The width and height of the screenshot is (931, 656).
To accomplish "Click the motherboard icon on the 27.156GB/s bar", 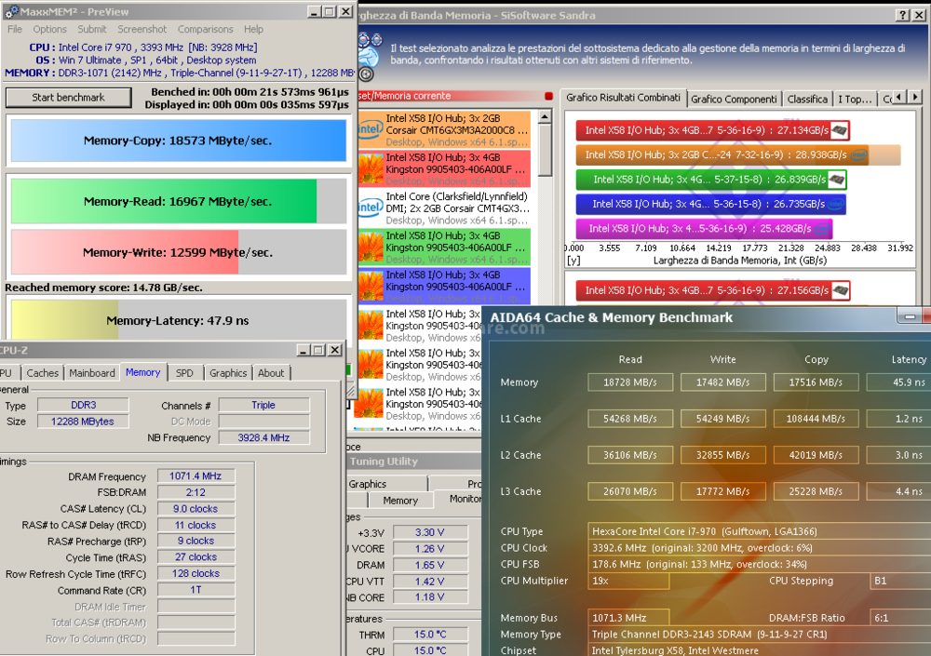I will point(840,290).
